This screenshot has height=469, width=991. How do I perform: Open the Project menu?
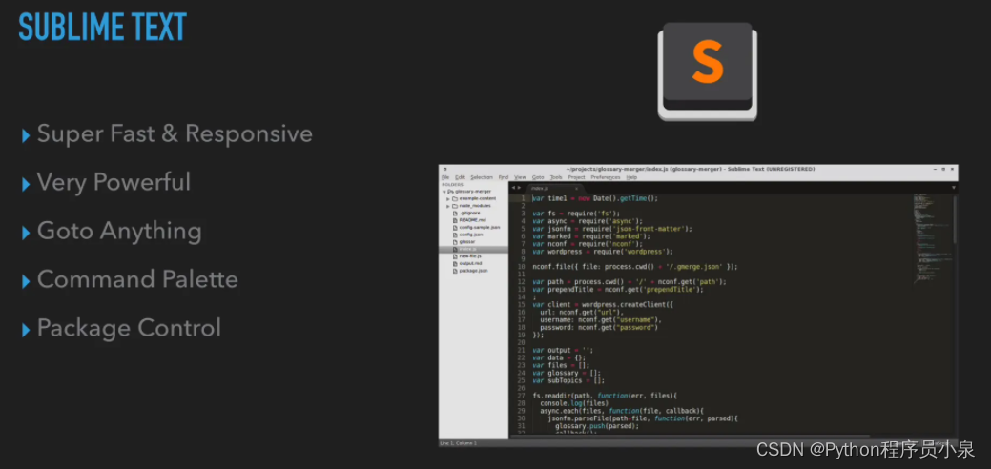pos(576,177)
